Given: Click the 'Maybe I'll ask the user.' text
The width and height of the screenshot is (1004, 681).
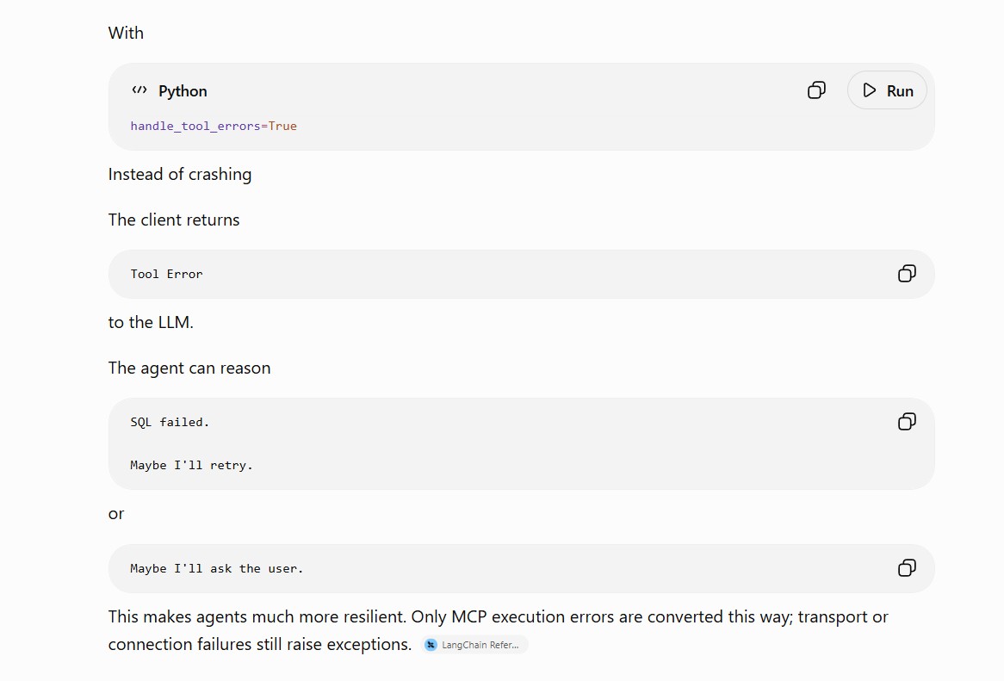Looking at the screenshot, I should click(216, 568).
